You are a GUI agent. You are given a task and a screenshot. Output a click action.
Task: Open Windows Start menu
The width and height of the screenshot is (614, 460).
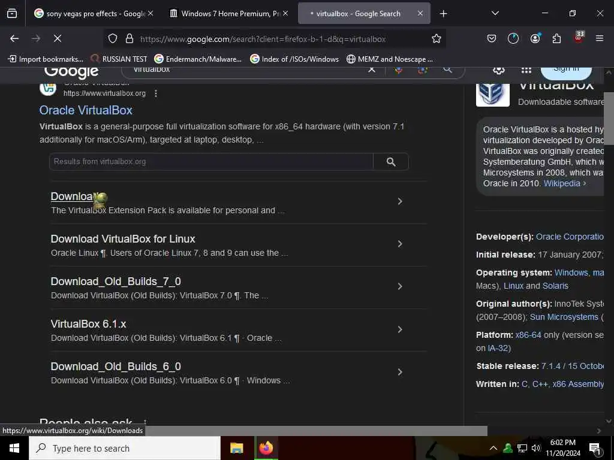coord(14,448)
